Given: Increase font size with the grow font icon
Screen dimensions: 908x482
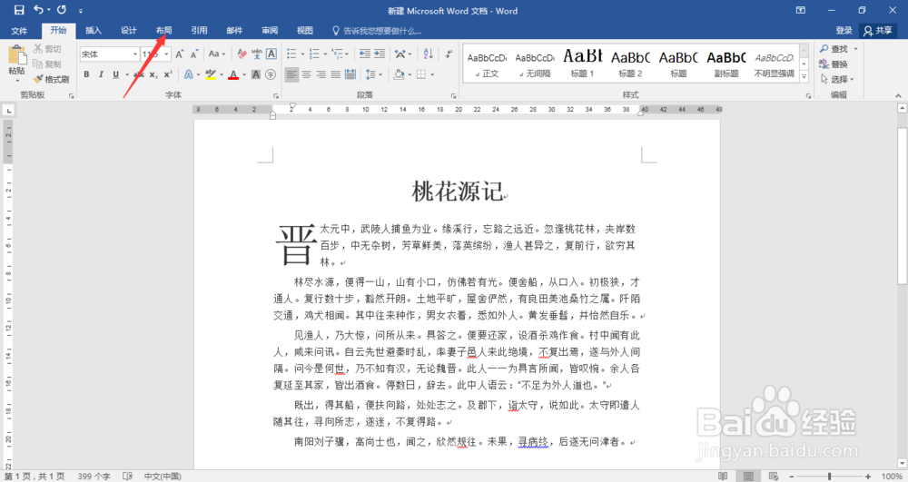Looking at the screenshot, I should [x=180, y=54].
